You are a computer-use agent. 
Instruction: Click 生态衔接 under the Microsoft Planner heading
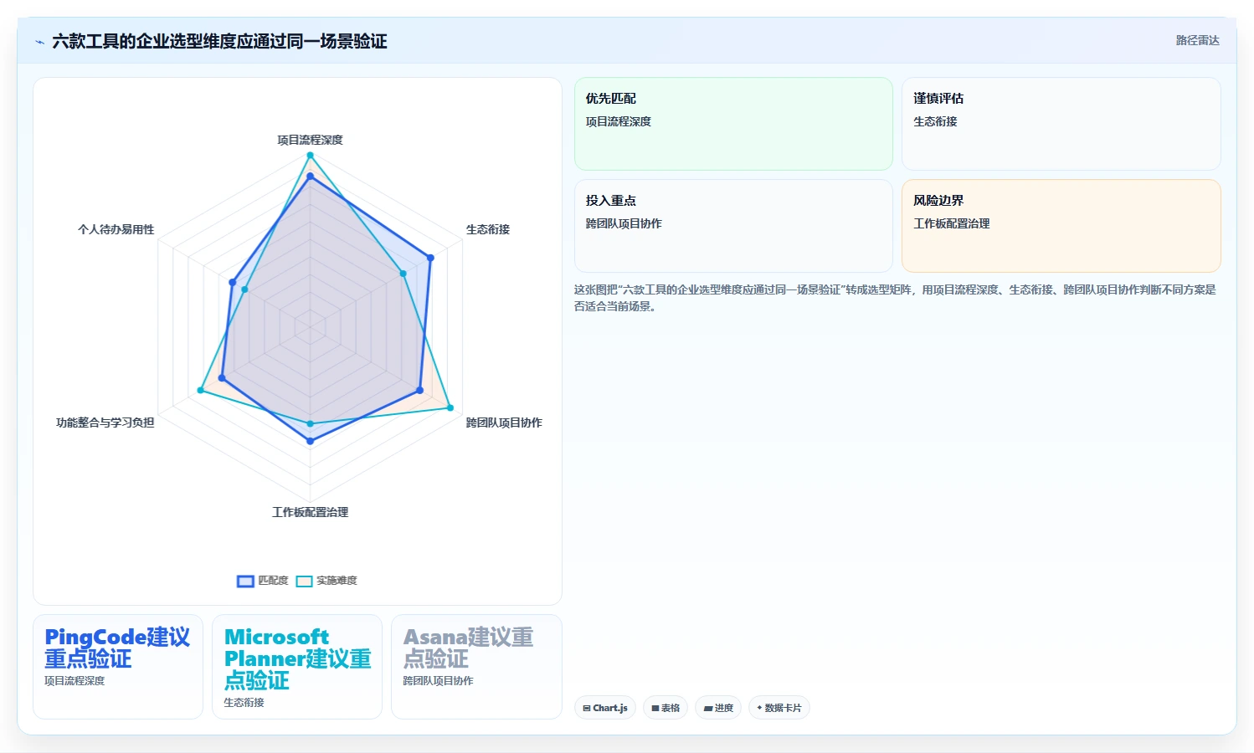(x=244, y=703)
